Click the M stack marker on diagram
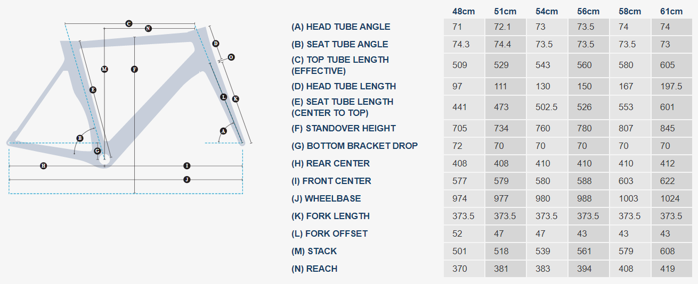This screenshot has width=698, height=284. (104, 69)
